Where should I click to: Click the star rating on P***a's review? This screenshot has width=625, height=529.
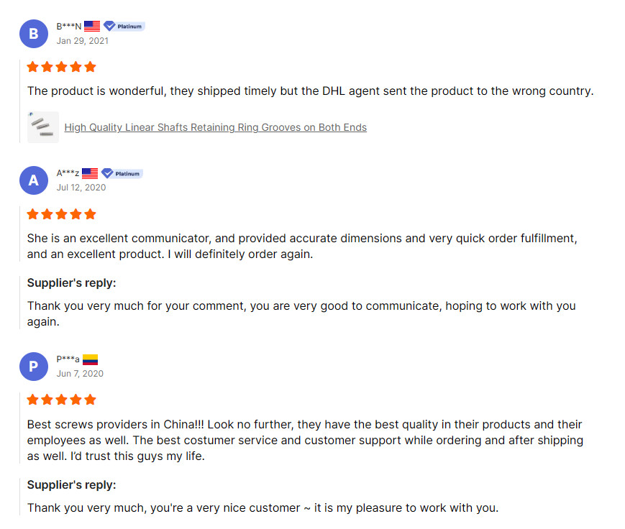[x=61, y=400]
